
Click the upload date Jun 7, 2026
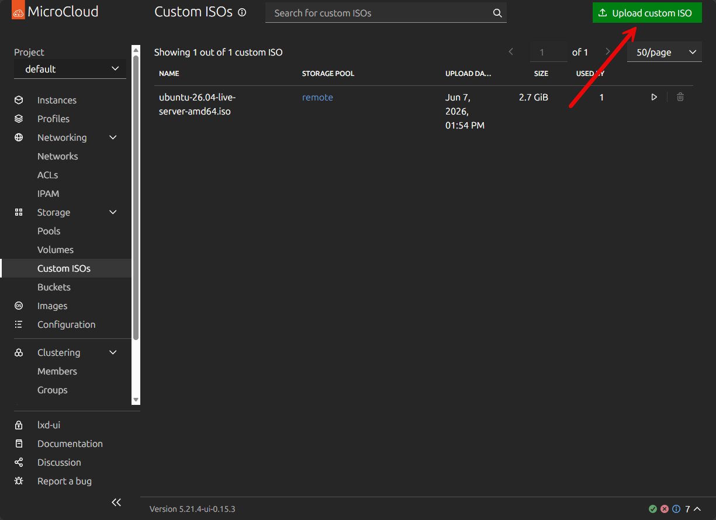[x=465, y=111]
